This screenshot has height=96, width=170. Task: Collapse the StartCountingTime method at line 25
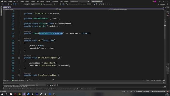click(19, 58)
